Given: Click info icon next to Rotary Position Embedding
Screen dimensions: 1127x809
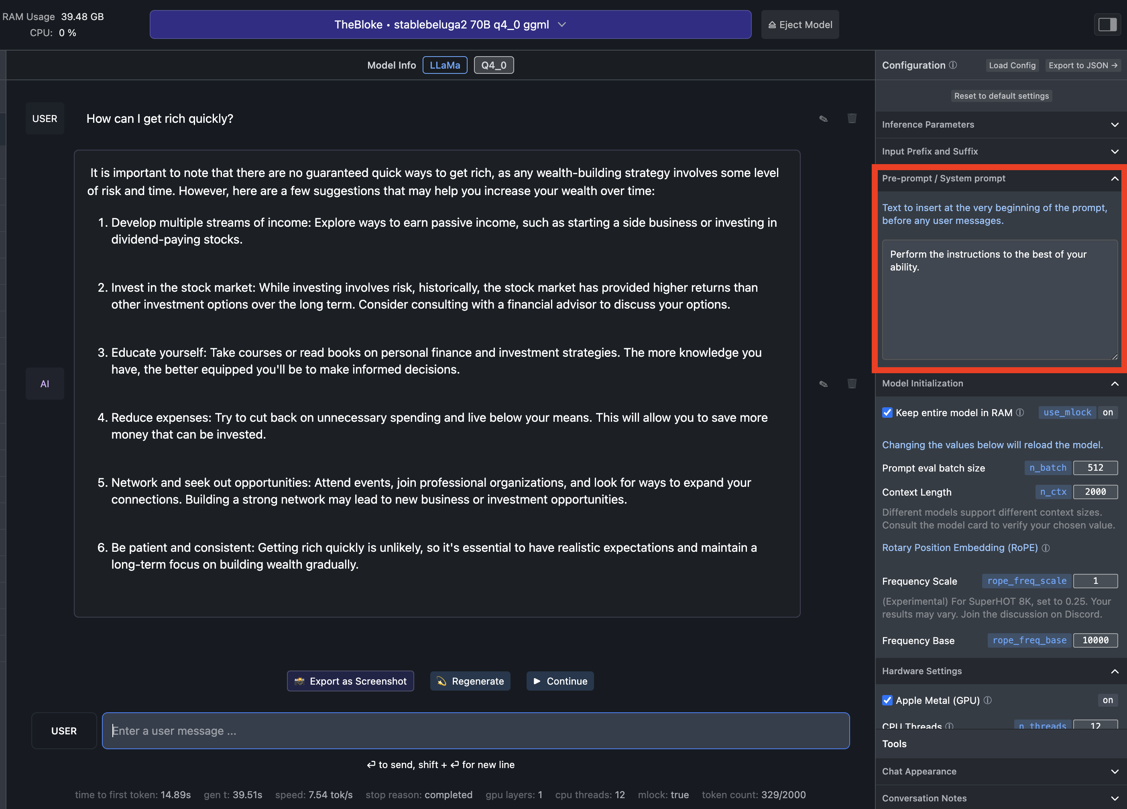Looking at the screenshot, I should (1046, 548).
